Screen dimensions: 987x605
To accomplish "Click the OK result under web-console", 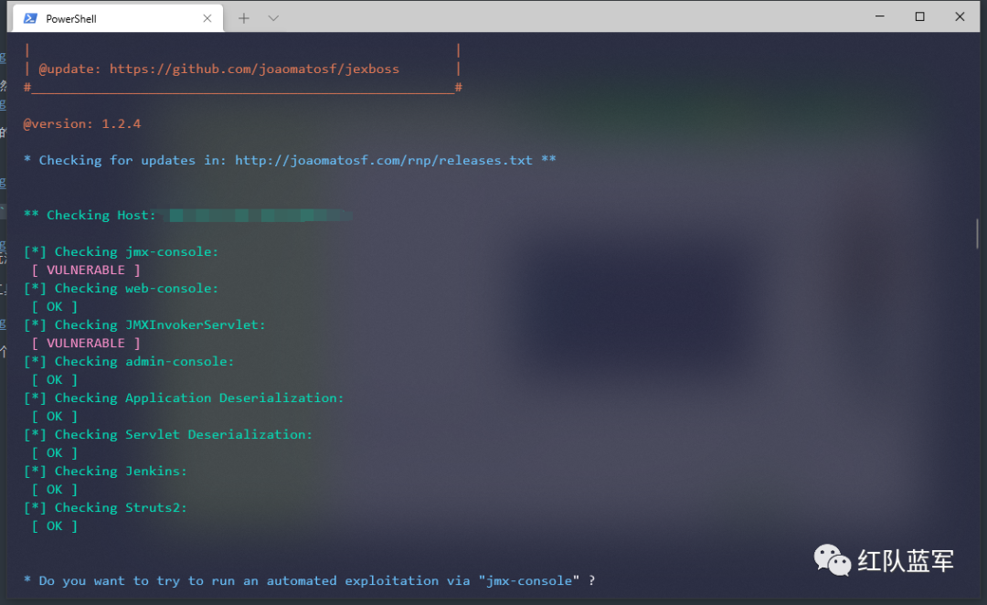I will click(54, 306).
